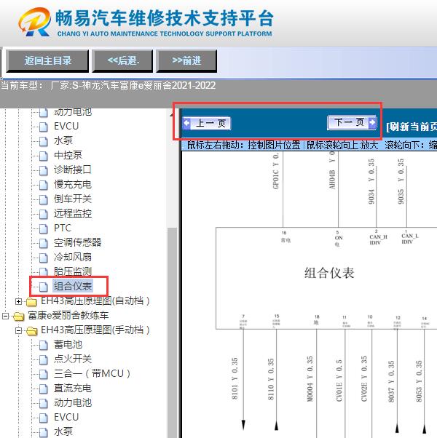Click the document icon beside 中控泵
437x438 pixels.
(44, 156)
